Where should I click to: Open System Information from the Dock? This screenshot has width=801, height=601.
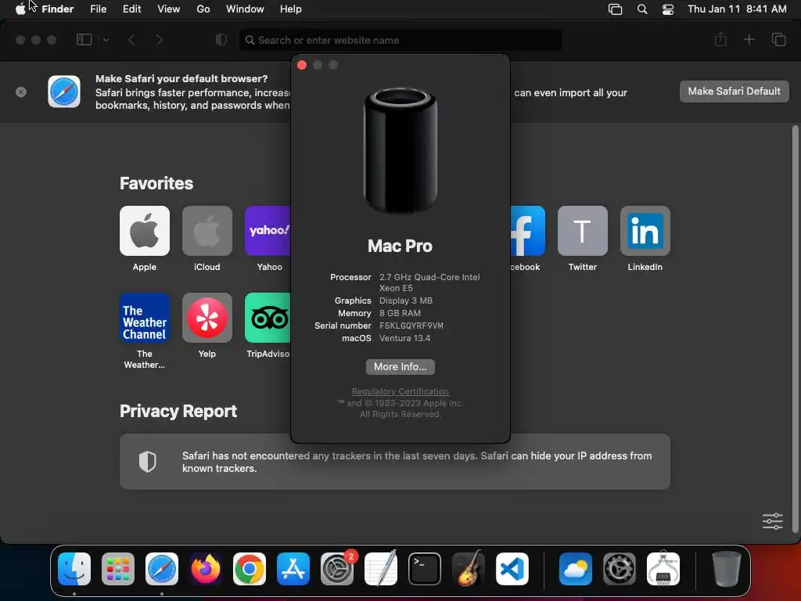click(663, 569)
